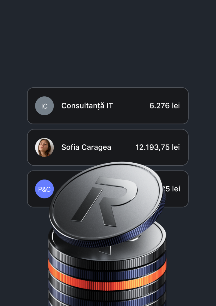Open Sofia Caragea's profile photo

coord(44,147)
